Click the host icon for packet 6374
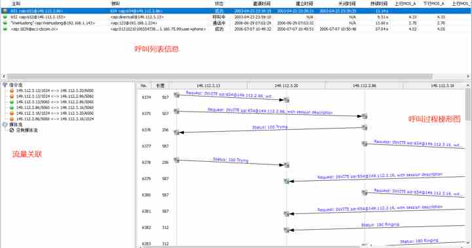 click(x=177, y=95)
